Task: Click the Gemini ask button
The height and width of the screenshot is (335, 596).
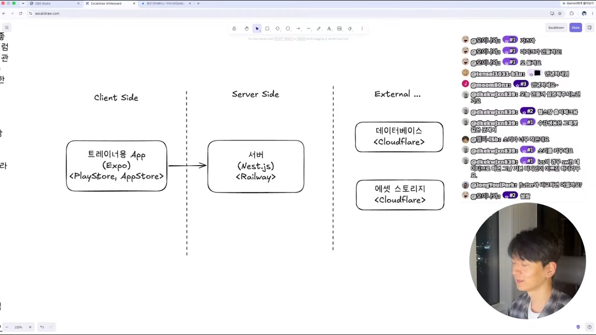Action: coord(578,3)
